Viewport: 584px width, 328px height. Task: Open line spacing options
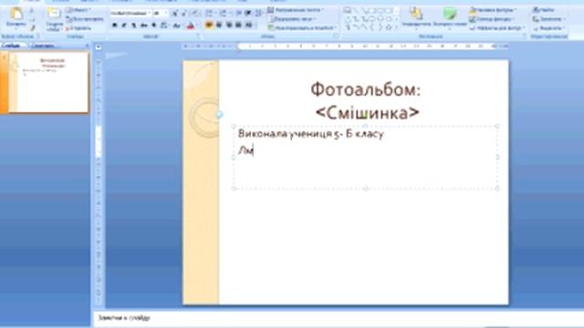(x=258, y=14)
